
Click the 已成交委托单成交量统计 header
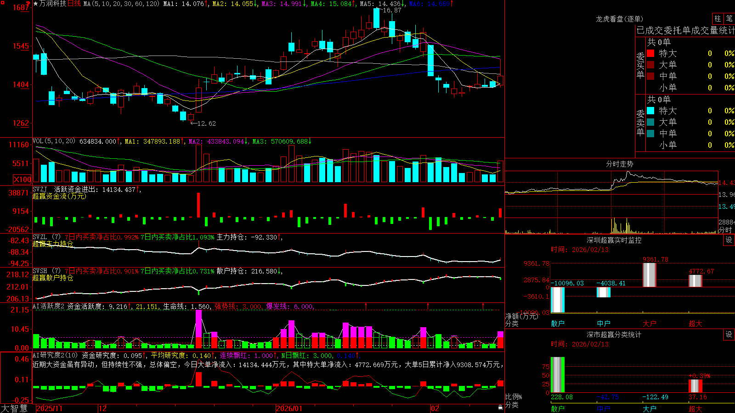pyautogui.click(x=685, y=30)
